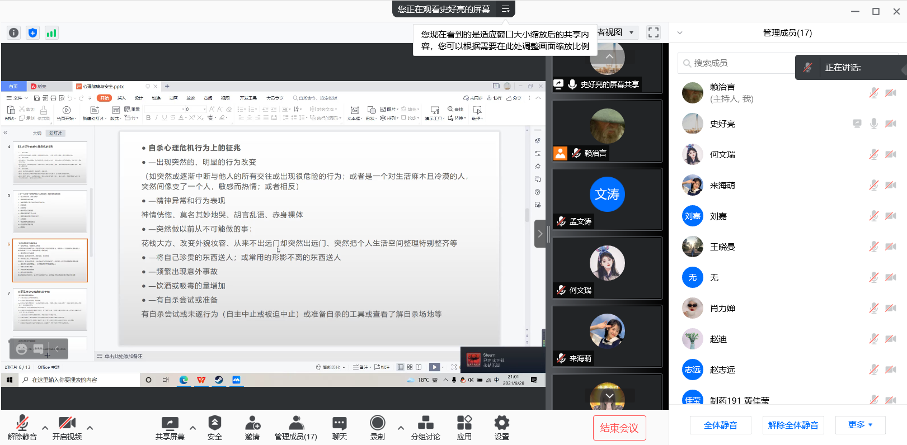Switch to 开始 ribbon tab in WPS
Screen dimensions: 907x445
pos(105,98)
